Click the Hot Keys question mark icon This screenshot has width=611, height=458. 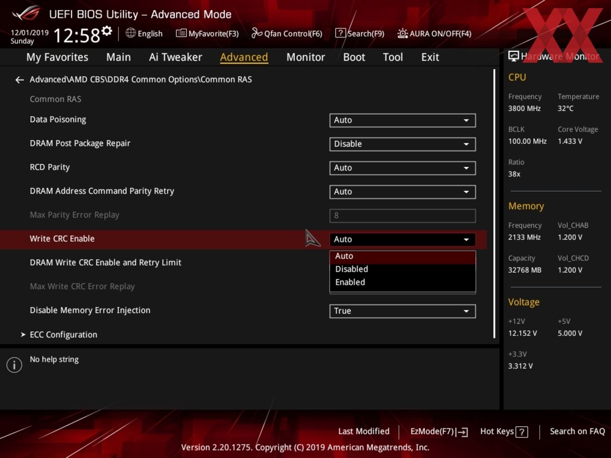[522, 432]
